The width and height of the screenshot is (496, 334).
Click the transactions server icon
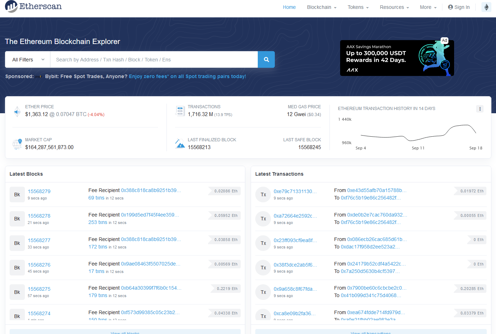tap(180, 111)
